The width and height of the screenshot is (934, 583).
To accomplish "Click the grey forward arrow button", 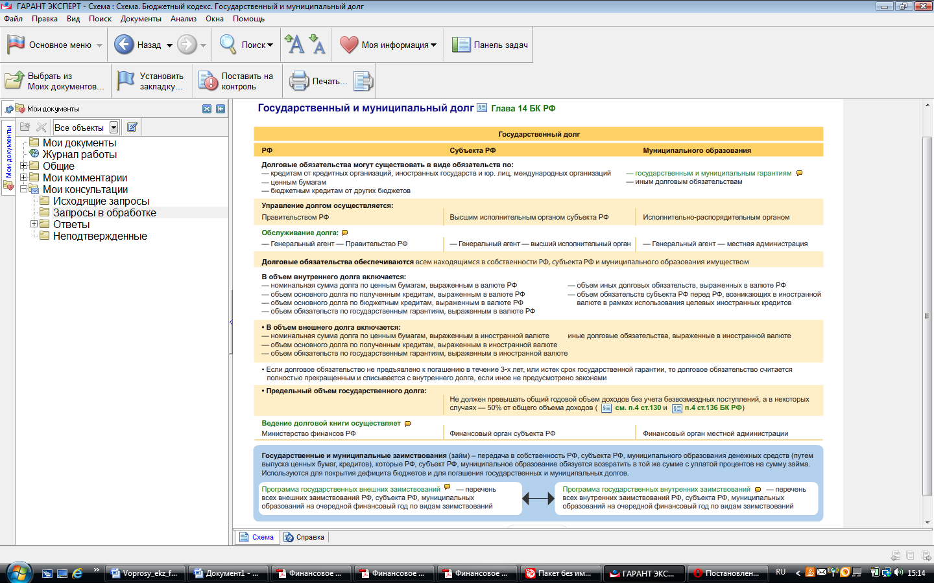I will (x=187, y=45).
